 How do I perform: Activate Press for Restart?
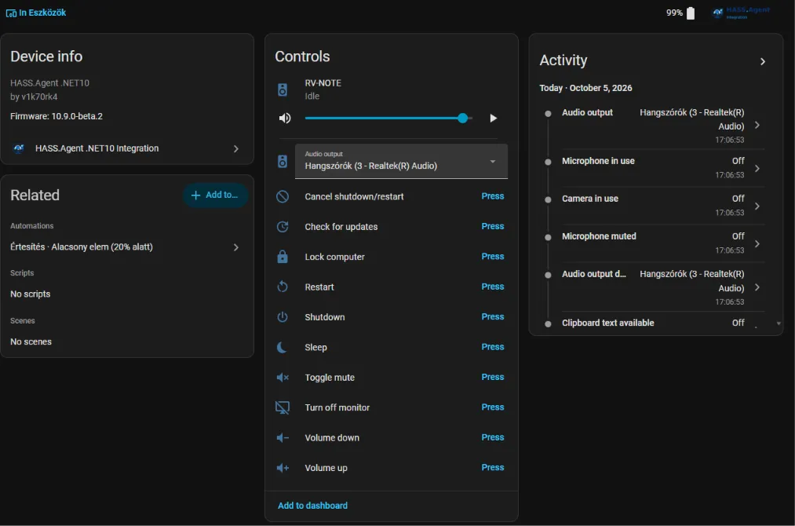point(492,287)
